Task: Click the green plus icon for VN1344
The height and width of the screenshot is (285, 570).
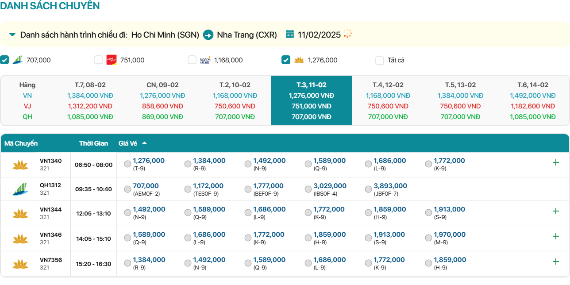Action: (556, 211)
